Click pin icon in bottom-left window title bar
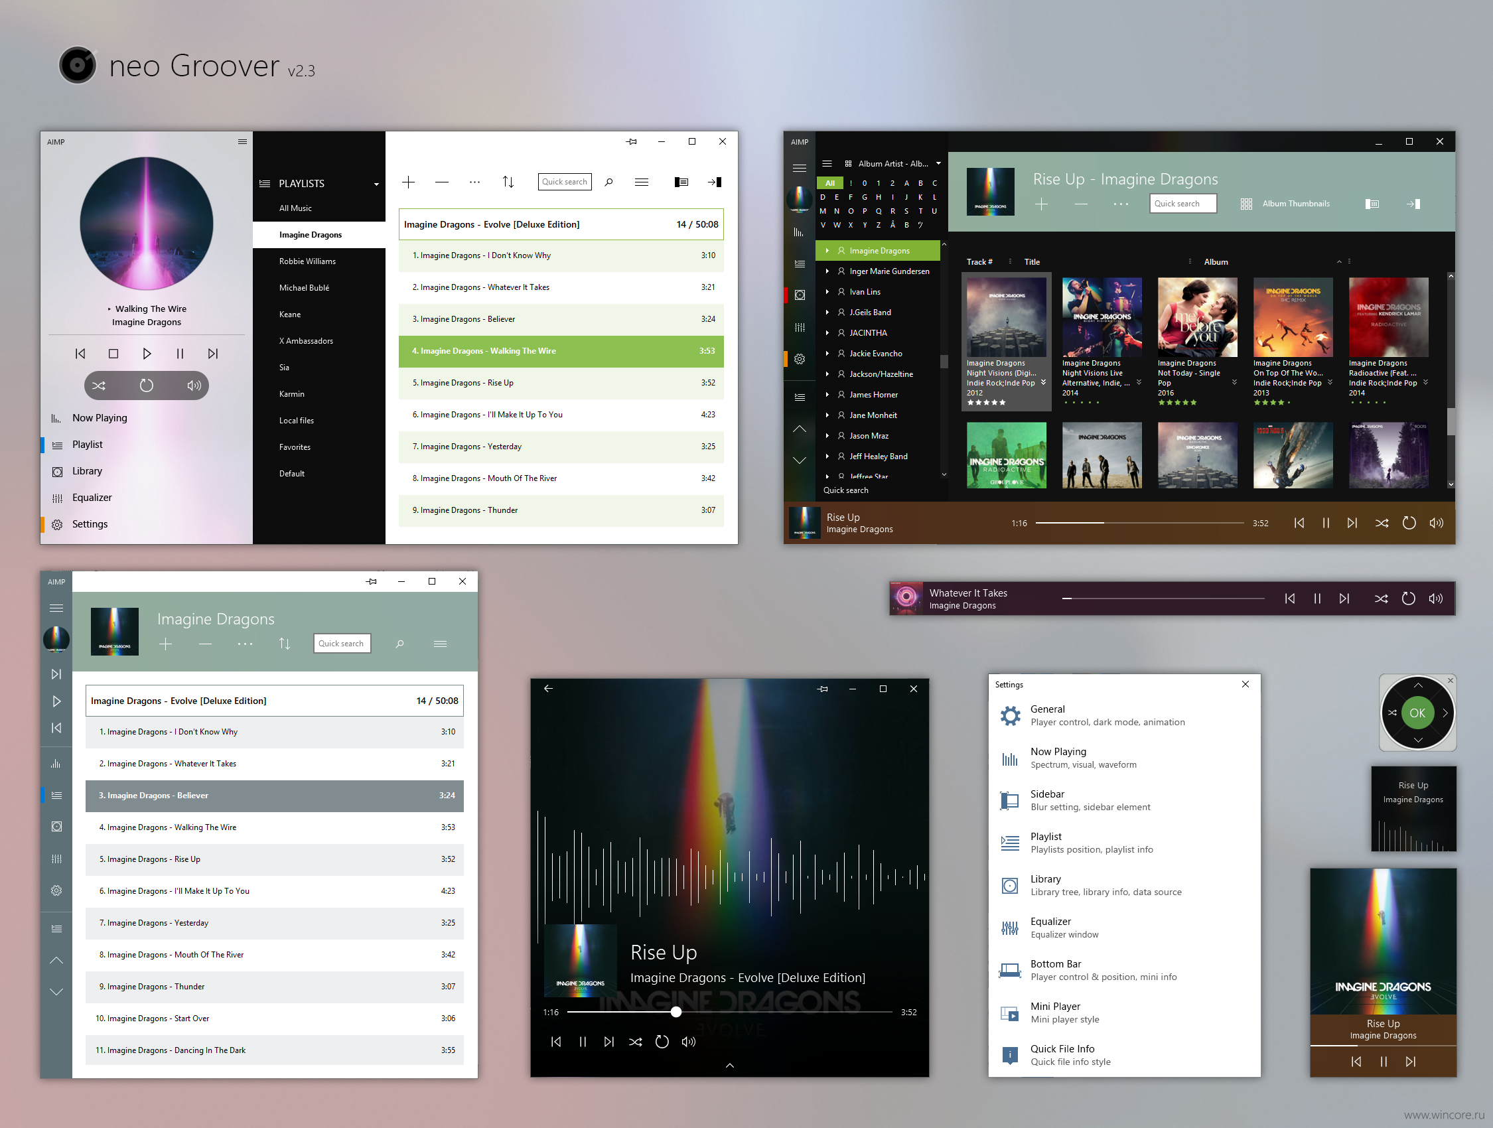The width and height of the screenshot is (1493, 1128). [371, 582]
